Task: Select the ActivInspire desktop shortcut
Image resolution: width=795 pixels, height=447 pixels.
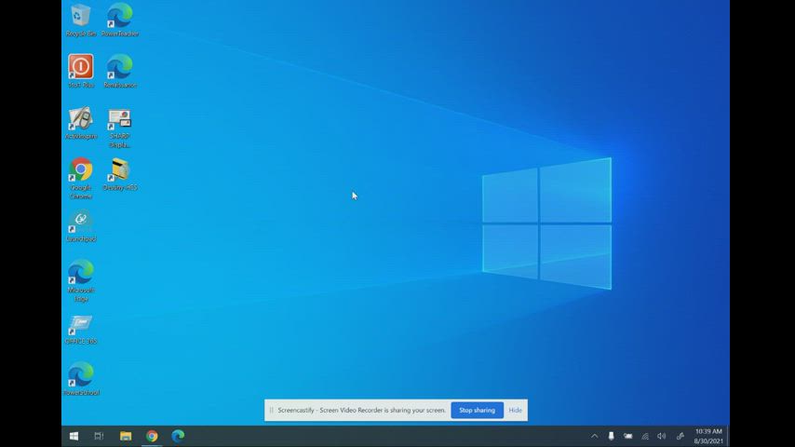Action: pos(81,123)
